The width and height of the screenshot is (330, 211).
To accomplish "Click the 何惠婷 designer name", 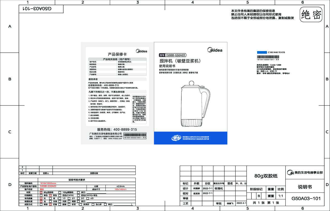I will pos(197,189).
